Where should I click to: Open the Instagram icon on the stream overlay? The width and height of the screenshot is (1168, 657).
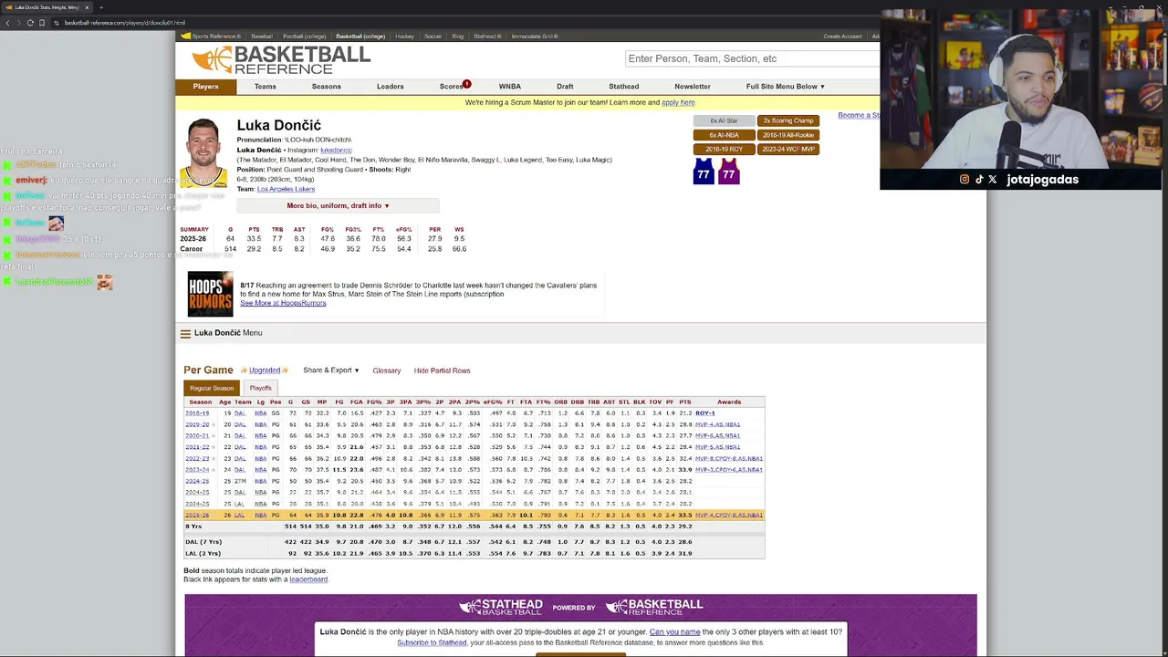pyautogui.click(x=965, y=180)
